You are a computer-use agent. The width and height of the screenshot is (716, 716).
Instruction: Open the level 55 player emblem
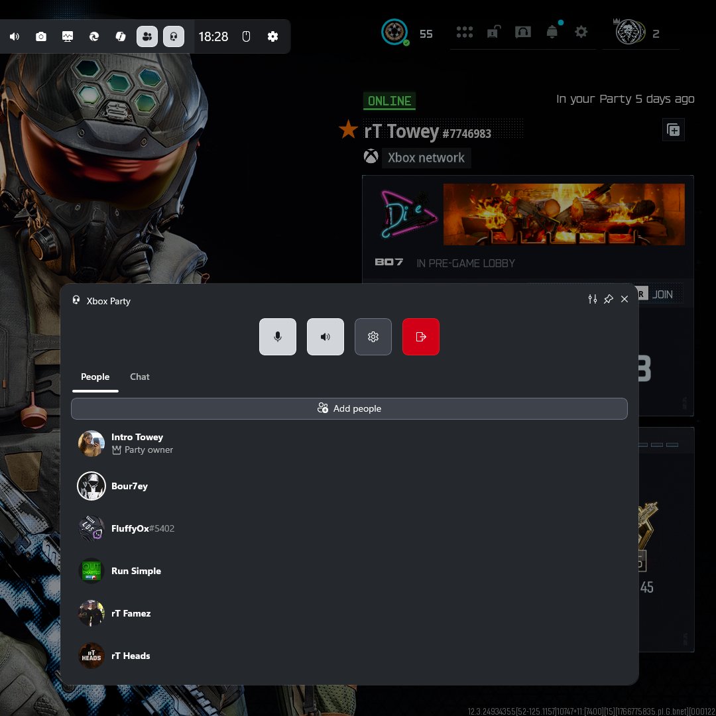click(394, 32)
